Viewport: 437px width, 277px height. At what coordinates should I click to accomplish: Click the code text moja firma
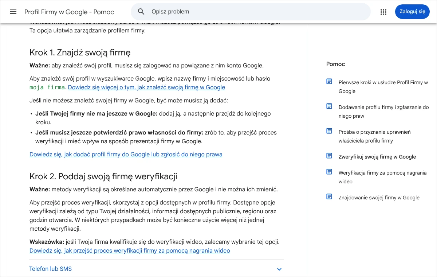click(47, 87)
